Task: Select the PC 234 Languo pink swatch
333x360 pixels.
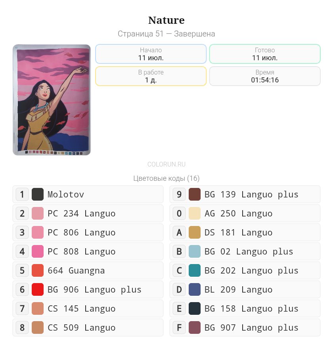Action: [x=38, y=213]
